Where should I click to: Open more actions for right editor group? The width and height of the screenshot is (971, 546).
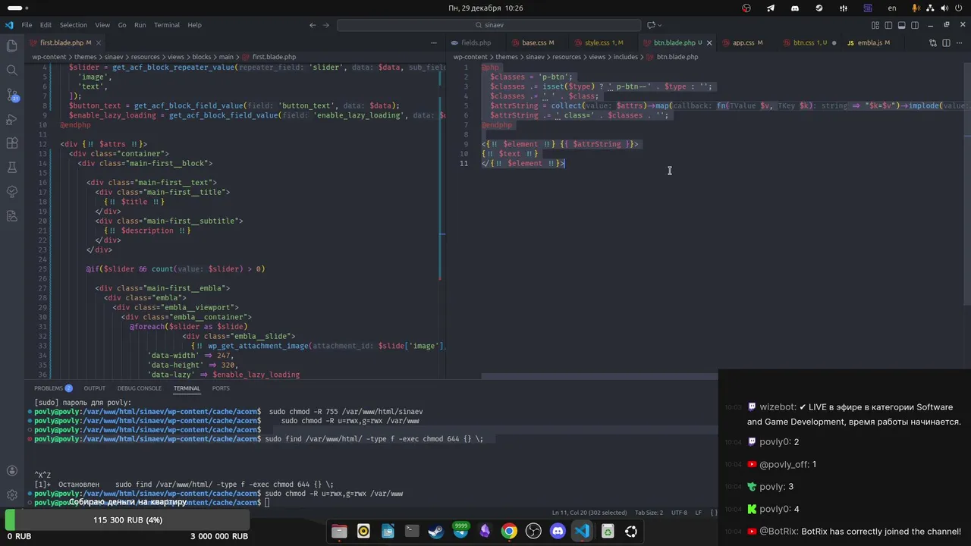coord(959,42)
